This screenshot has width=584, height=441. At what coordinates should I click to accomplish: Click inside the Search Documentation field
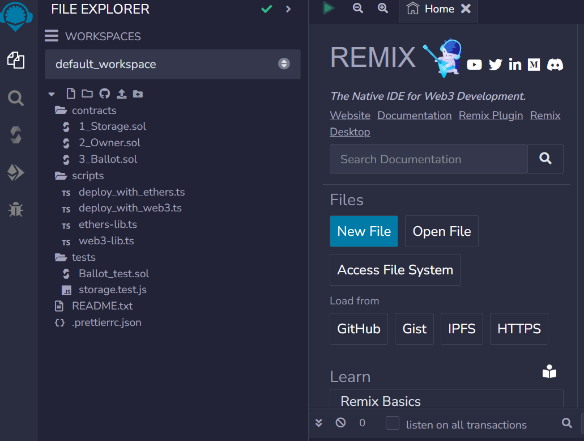point(428,159)
